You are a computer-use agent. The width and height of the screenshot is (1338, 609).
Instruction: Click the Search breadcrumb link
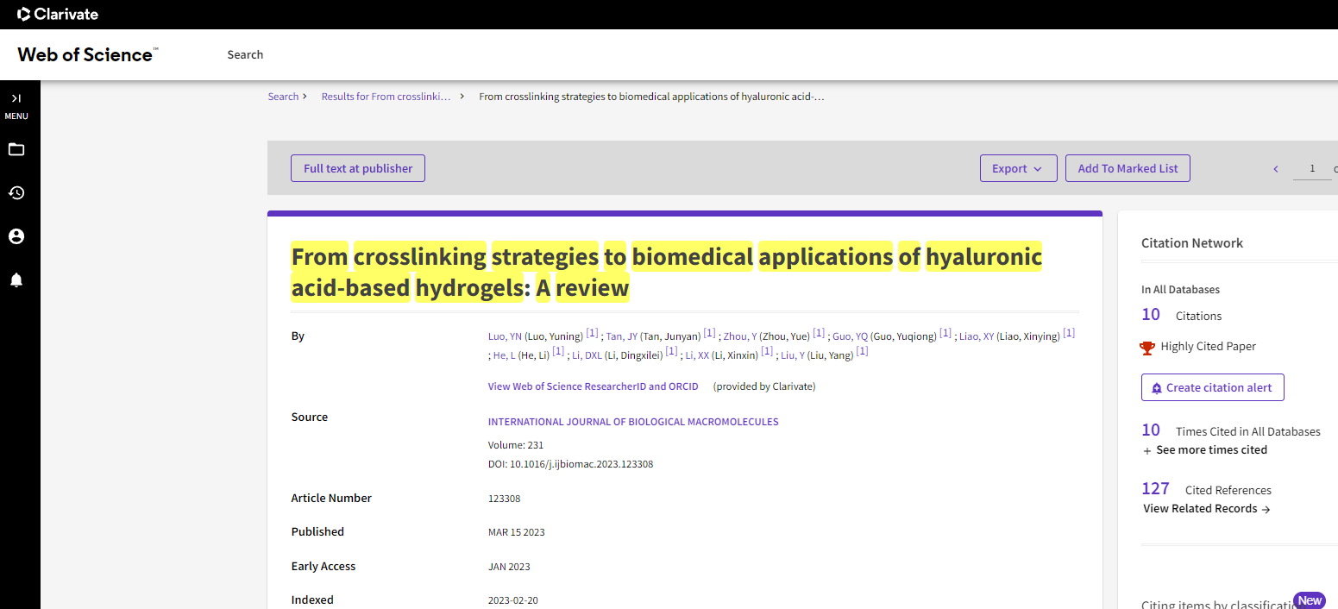pyautogui.click(x=283, y=97)
